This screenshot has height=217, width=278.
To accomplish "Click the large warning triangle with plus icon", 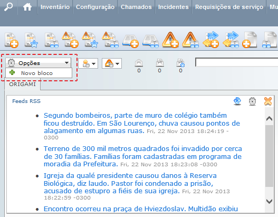I will 170,40.
